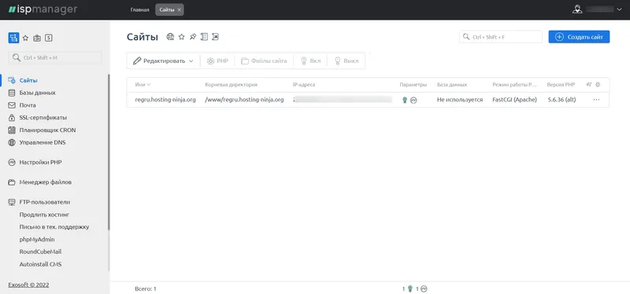
Task: Open the globe icon next to Сайты title
Action: pyautogui.click(x=170, y=37)
